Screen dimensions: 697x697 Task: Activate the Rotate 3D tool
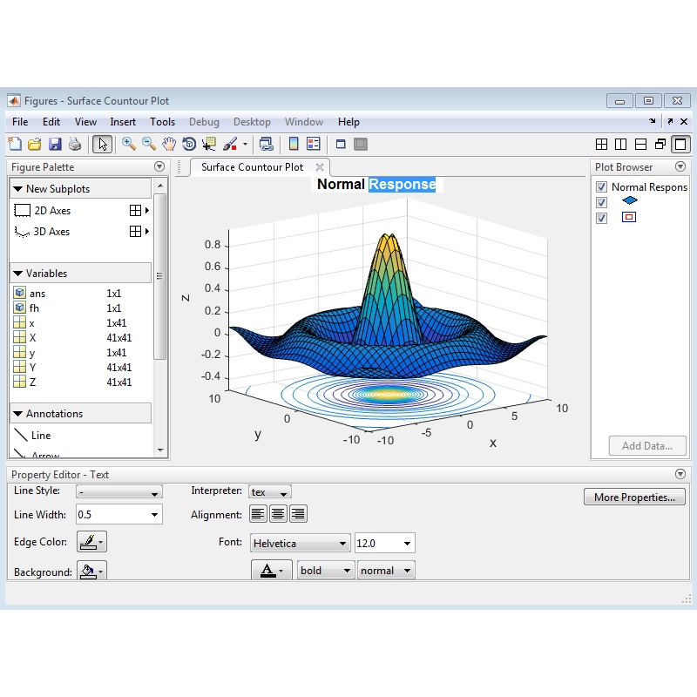(189, 145)
